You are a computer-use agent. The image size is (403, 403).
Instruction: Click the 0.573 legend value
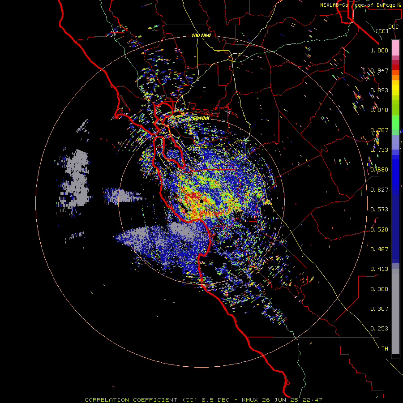[x=379, y=209]
